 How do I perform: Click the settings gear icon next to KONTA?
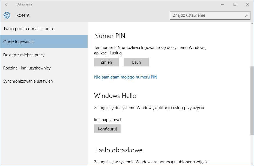coord(7,15)
